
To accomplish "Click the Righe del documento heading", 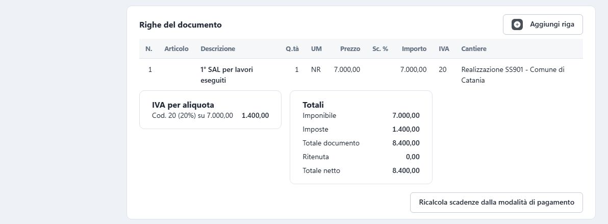I will 181,25.
